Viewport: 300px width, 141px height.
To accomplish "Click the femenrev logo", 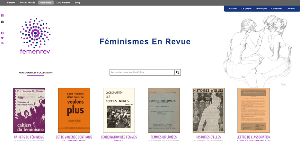I will (x=35, y=36).
